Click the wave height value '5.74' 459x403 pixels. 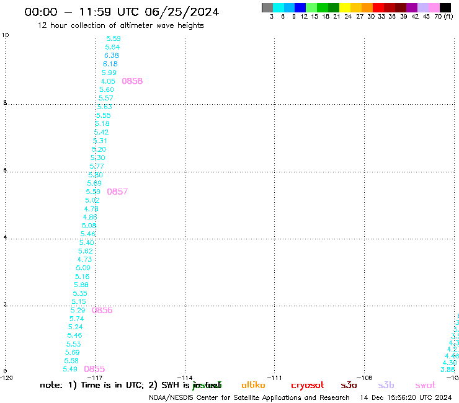[77, 319]
